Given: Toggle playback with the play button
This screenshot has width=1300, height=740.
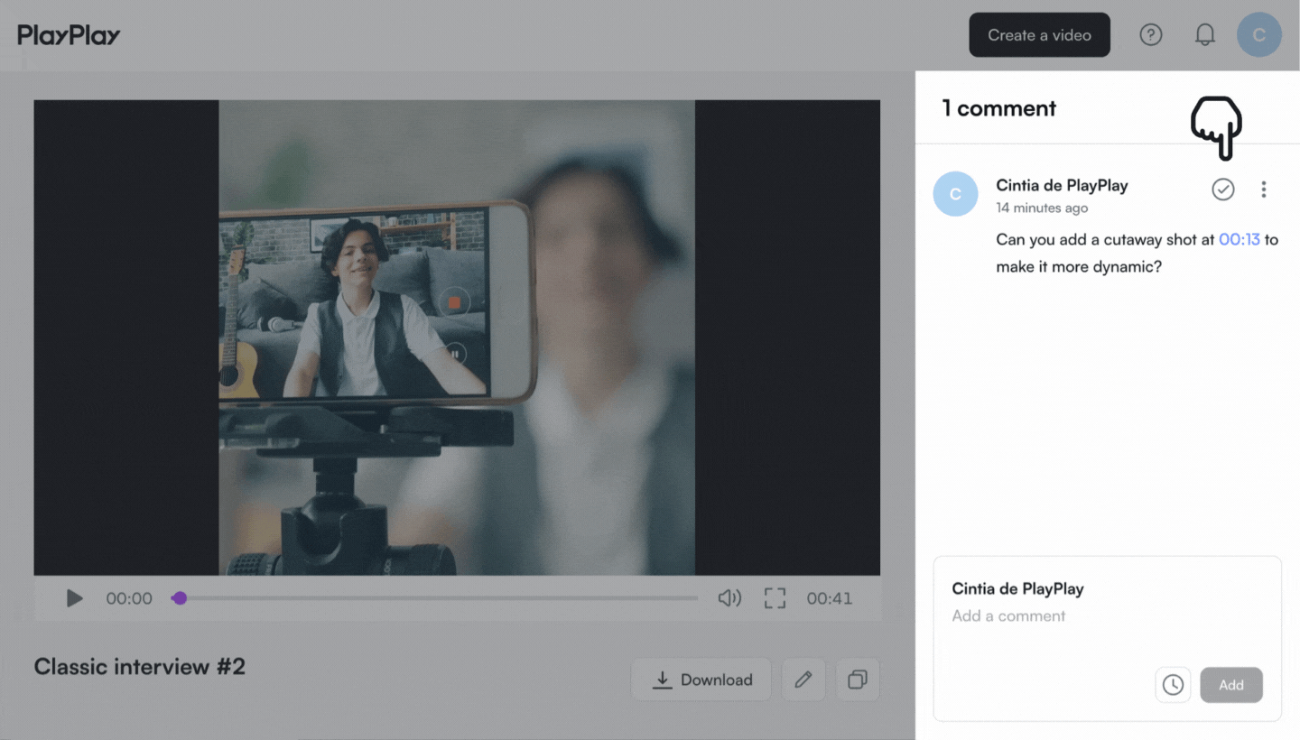Looking at the screenshot, I should click(x=74, y=597).
